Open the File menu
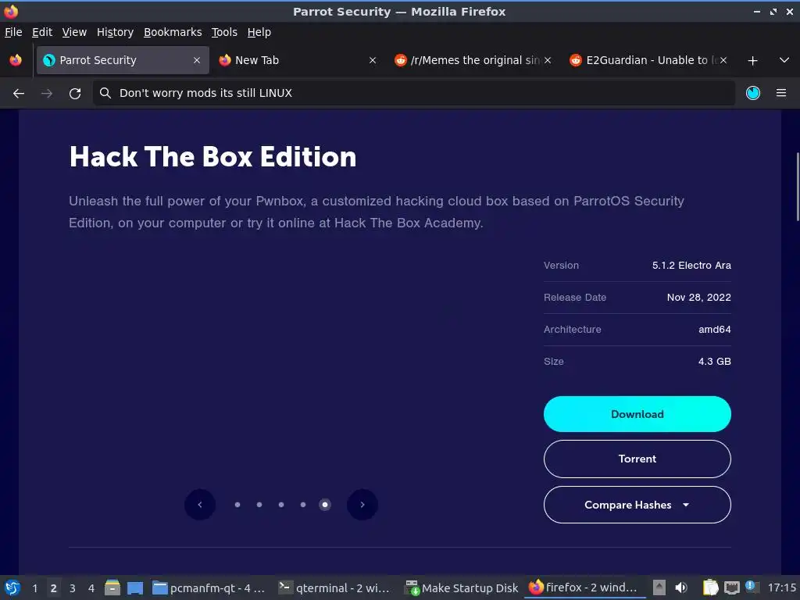800x600 pixels. 13,32
